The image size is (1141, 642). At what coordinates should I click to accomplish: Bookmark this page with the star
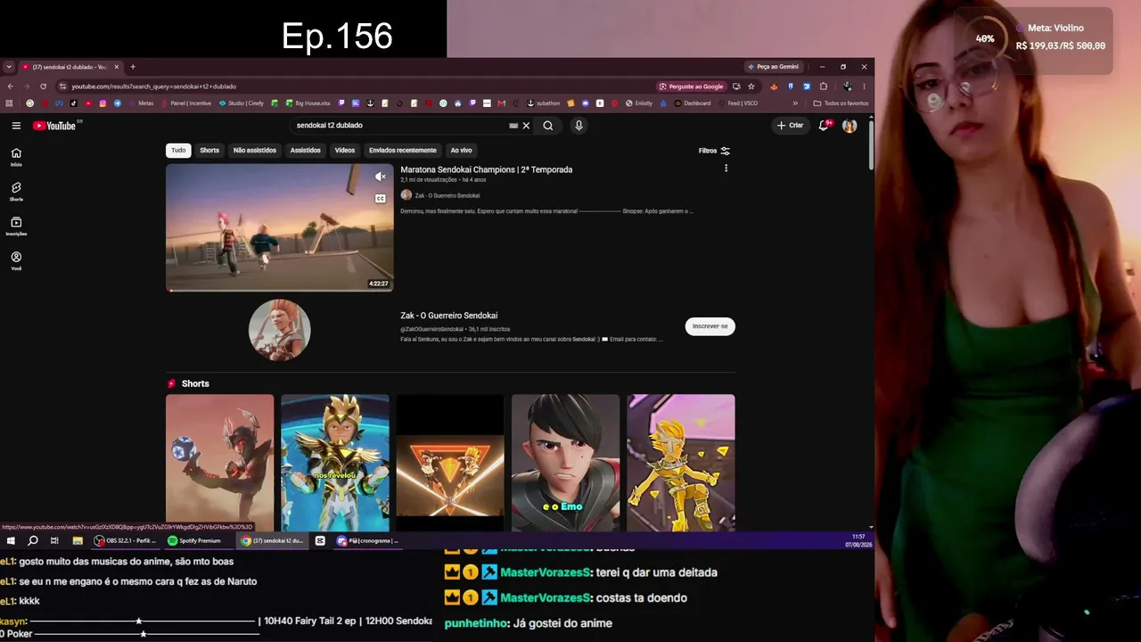click(x=751, y=86)
